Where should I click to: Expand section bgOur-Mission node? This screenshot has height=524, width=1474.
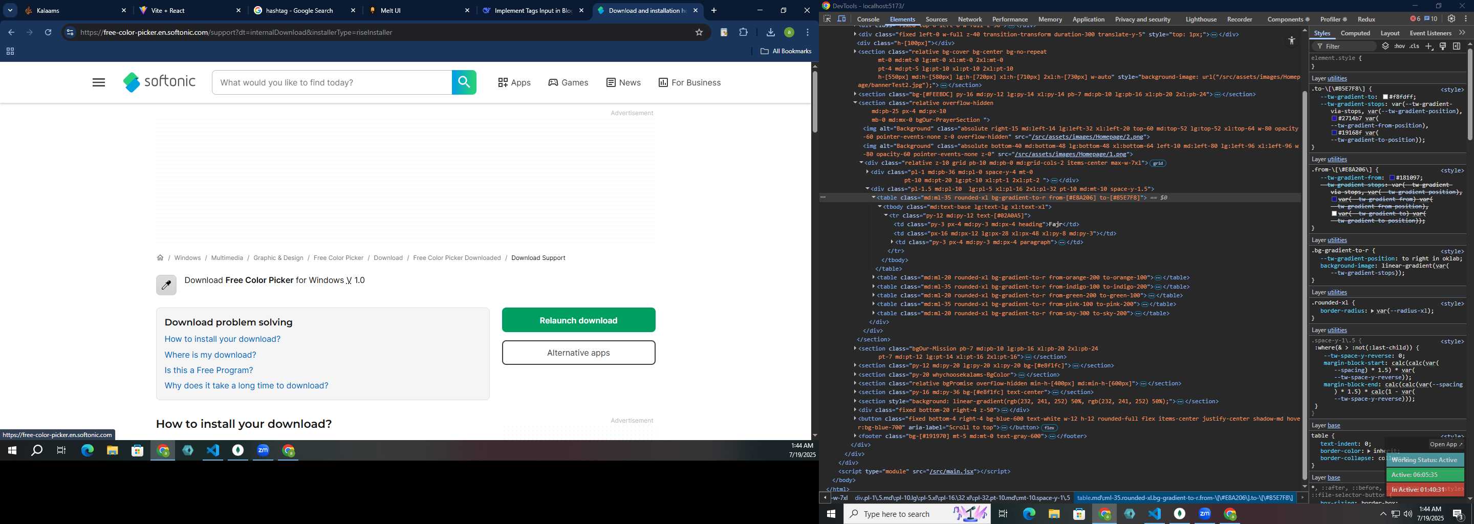[855, 348]
